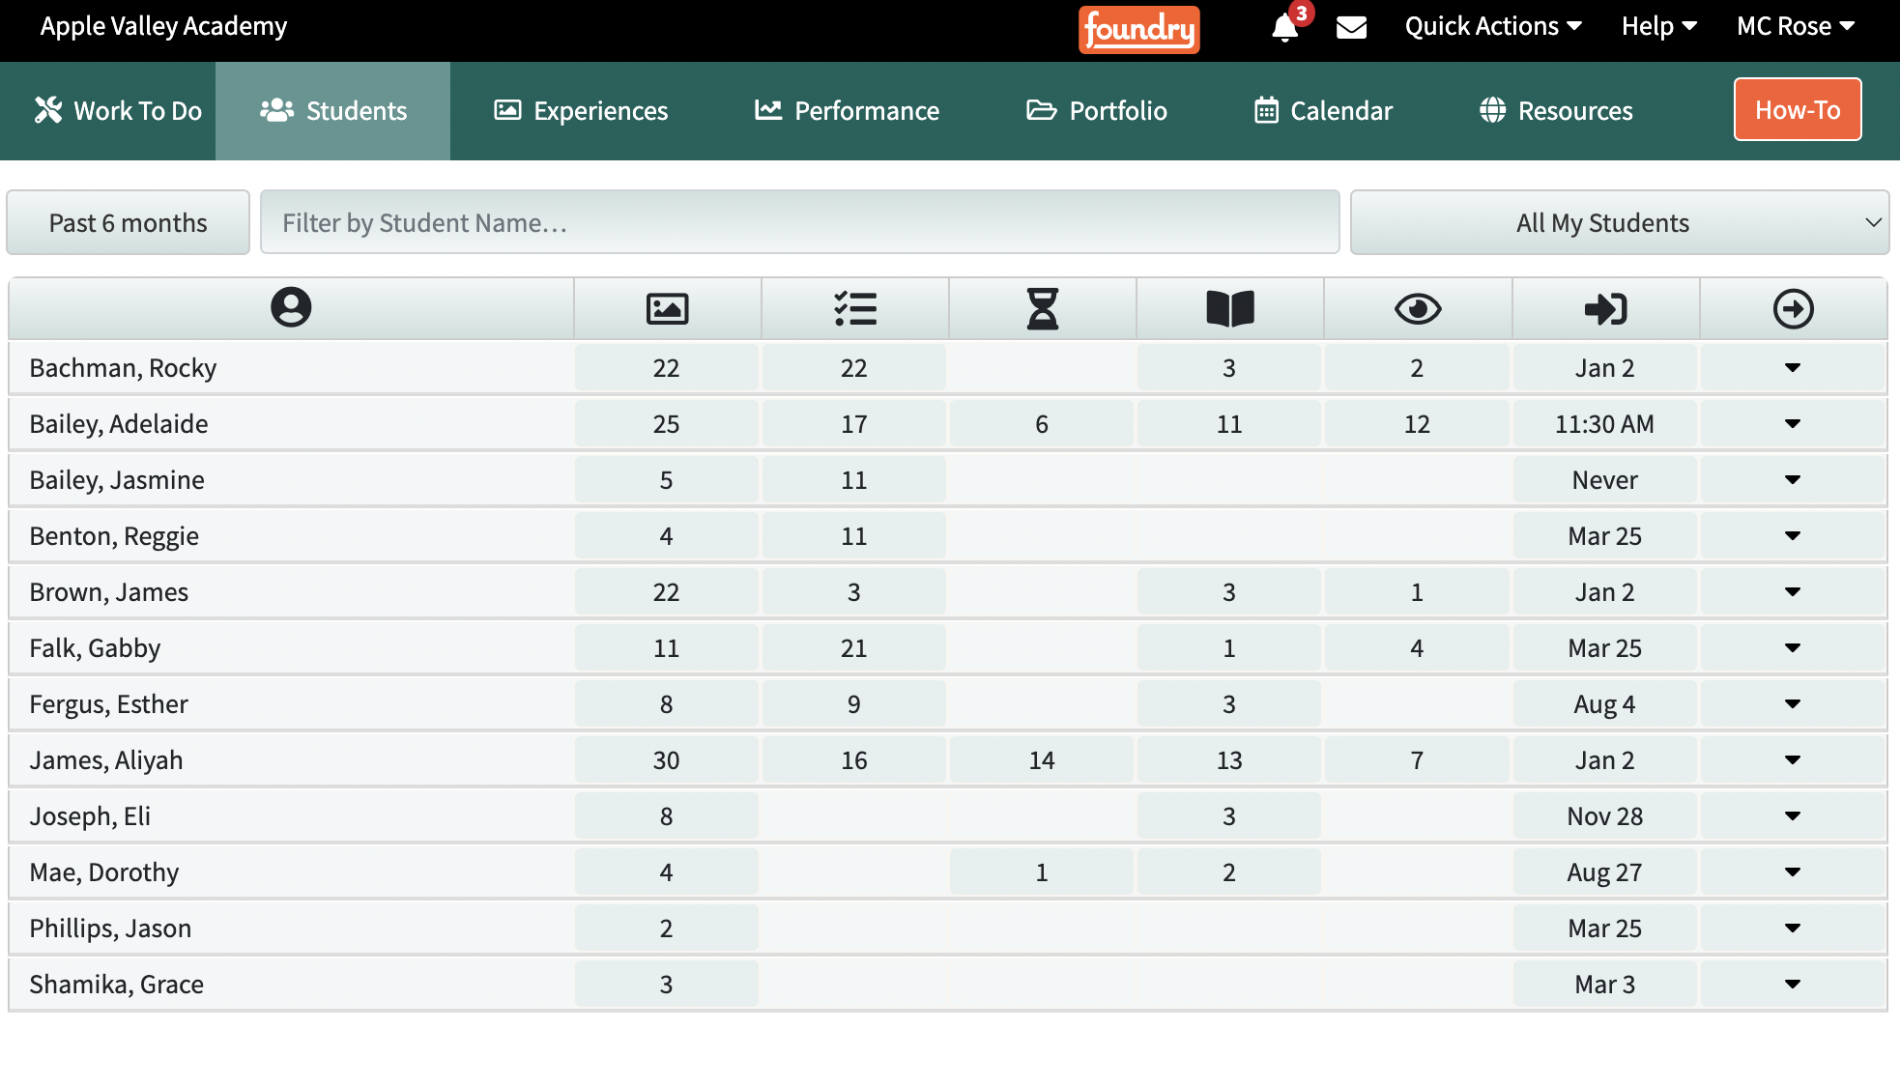Select student Brown, James
This screenshot has height=1086, width=1900.
[x=109, y=592]
